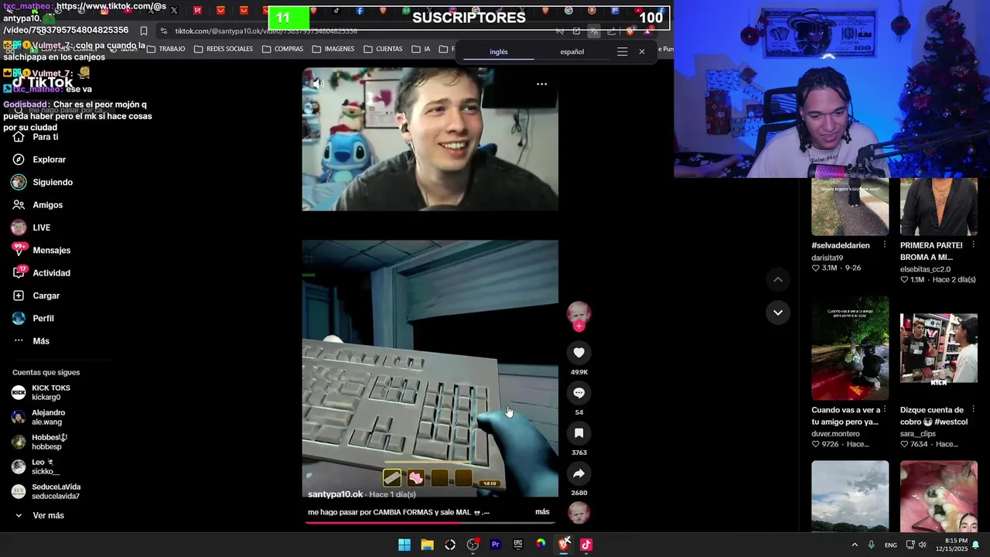Open options for the duver.montero video
The width and height of the screenshot is (990, 557).
(884, 410)
